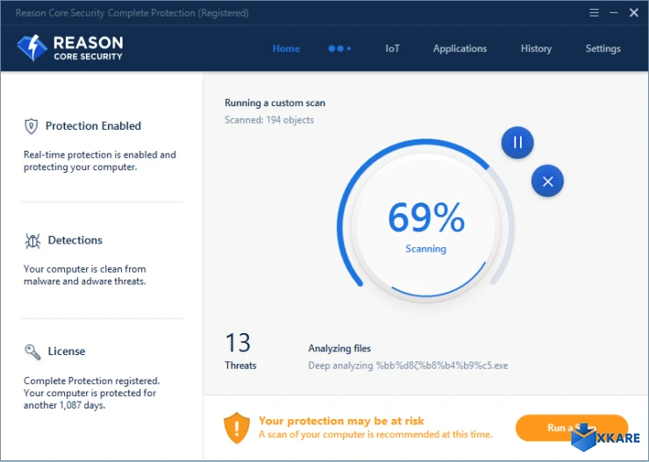Pause the running scan

pyautogui.click(x=517, y=143)
